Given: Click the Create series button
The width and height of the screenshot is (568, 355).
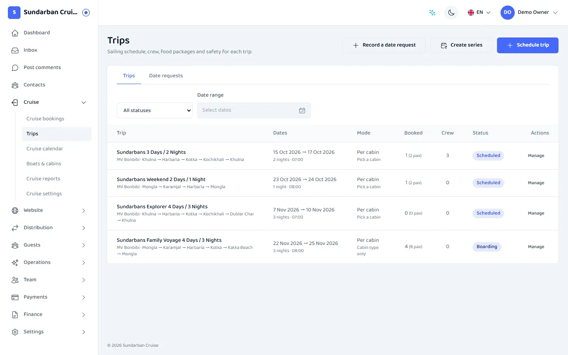Looking at the screenshot, I should tap(461, 45).
